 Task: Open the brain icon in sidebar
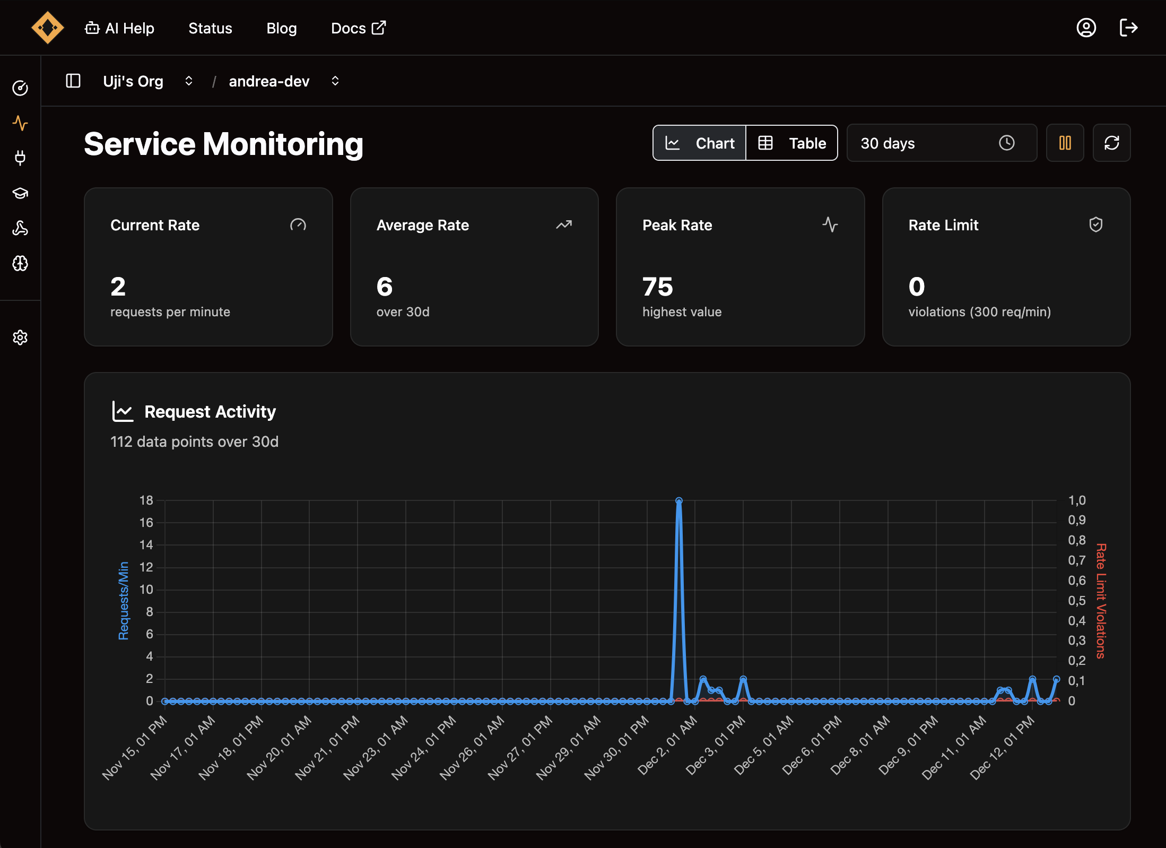pos(20,263)
